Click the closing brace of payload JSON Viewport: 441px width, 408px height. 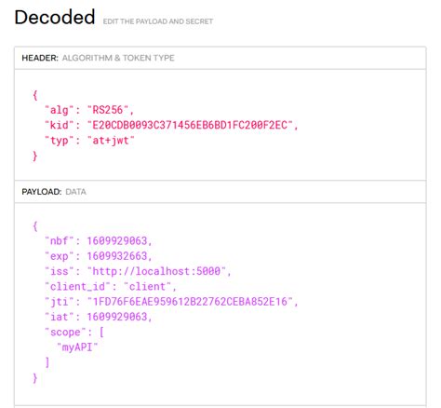[35, 378]
